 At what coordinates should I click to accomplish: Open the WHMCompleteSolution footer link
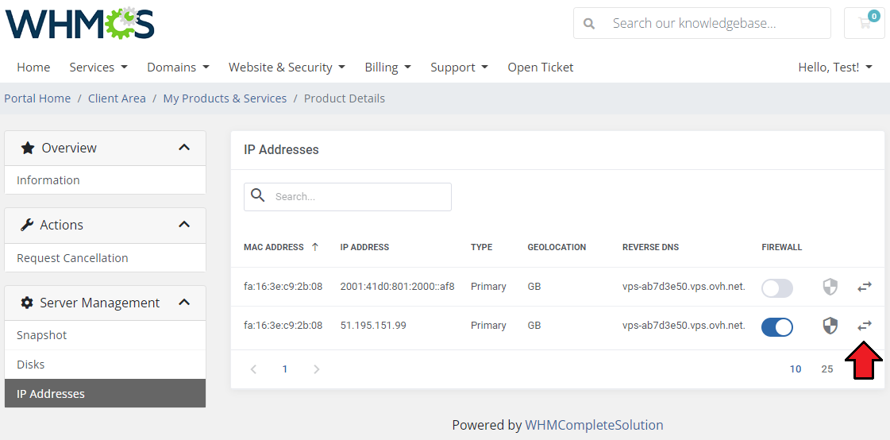point(594,425)
